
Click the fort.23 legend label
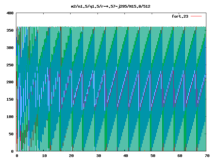click(x=180, y=16)
